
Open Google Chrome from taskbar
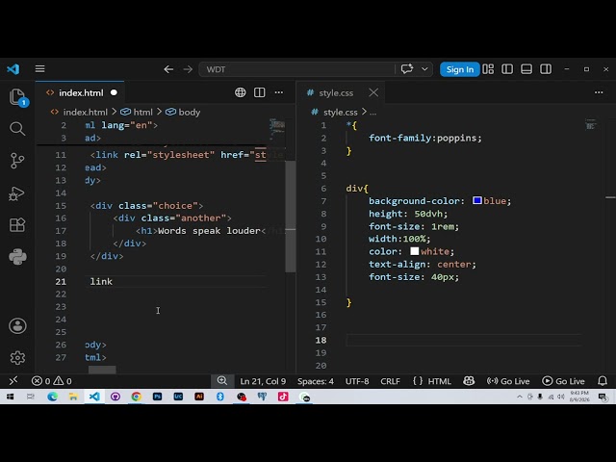[x=137, y=397]
